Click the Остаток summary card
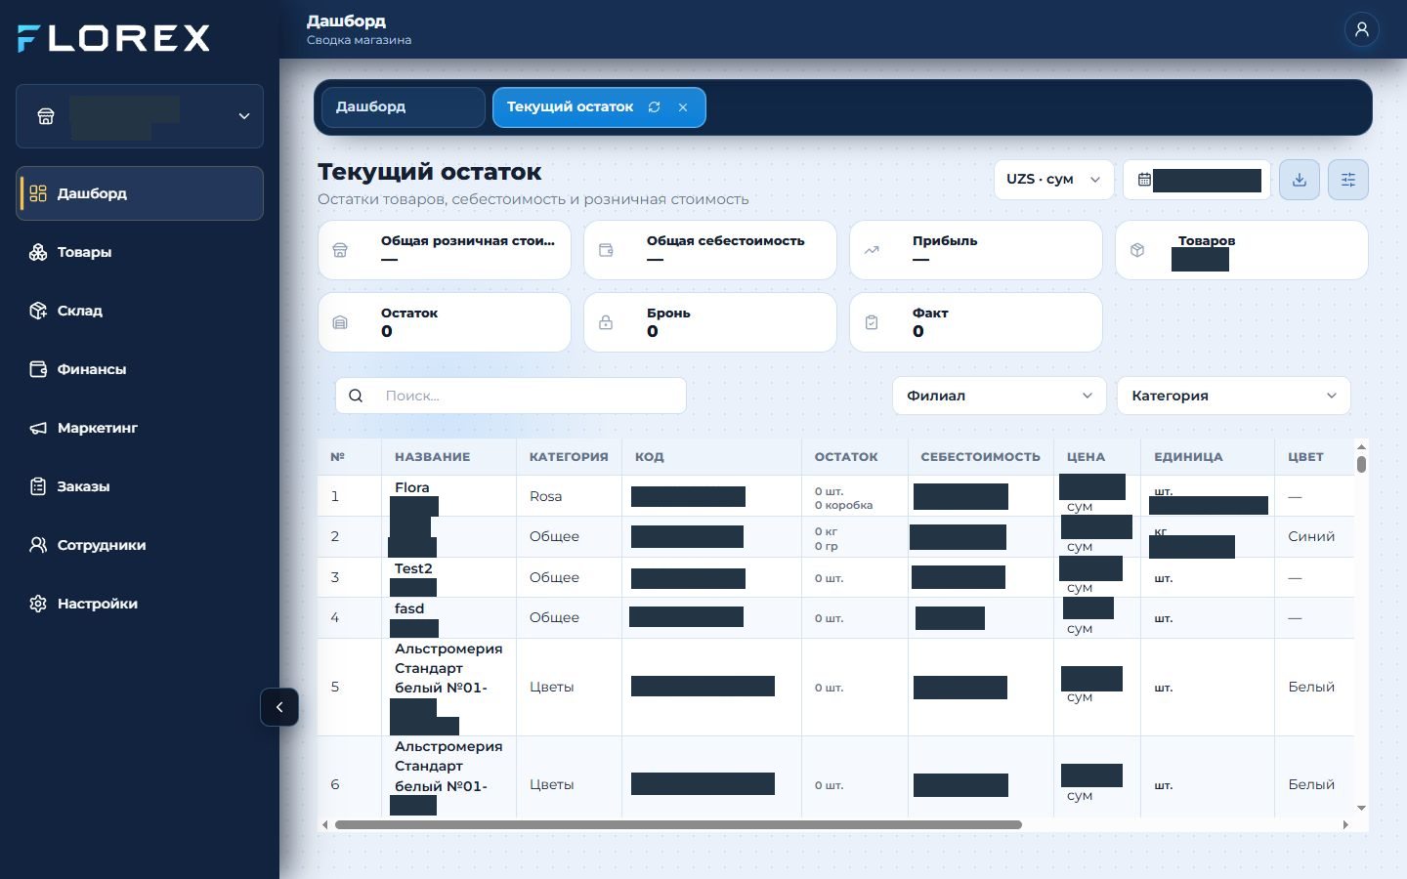1407x879 pixels. pos(445,322)
